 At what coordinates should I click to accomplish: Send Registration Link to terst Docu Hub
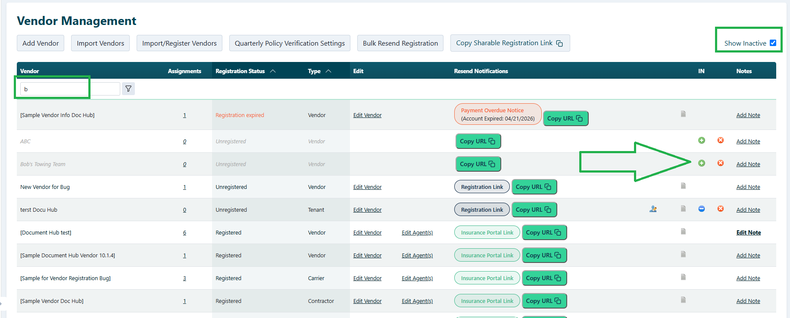click(x=482, y=210)
